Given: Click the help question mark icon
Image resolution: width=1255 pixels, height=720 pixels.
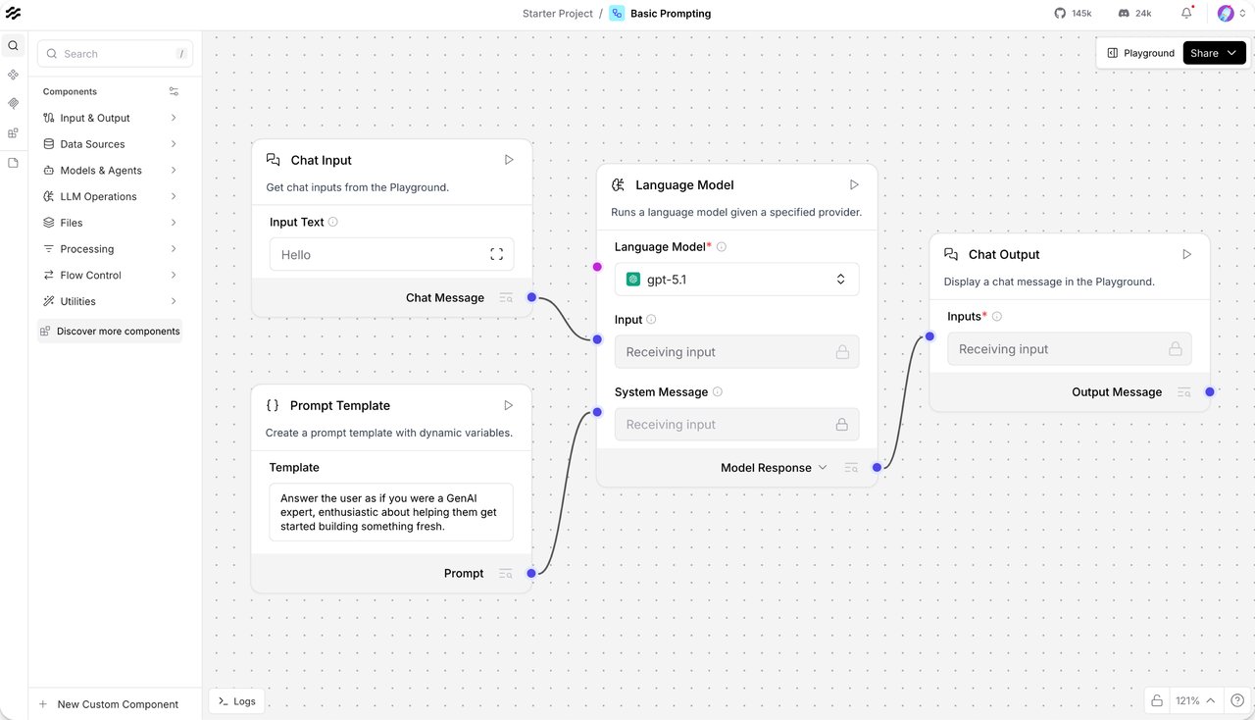Looking at the screenshot, I should point(1237,700).
